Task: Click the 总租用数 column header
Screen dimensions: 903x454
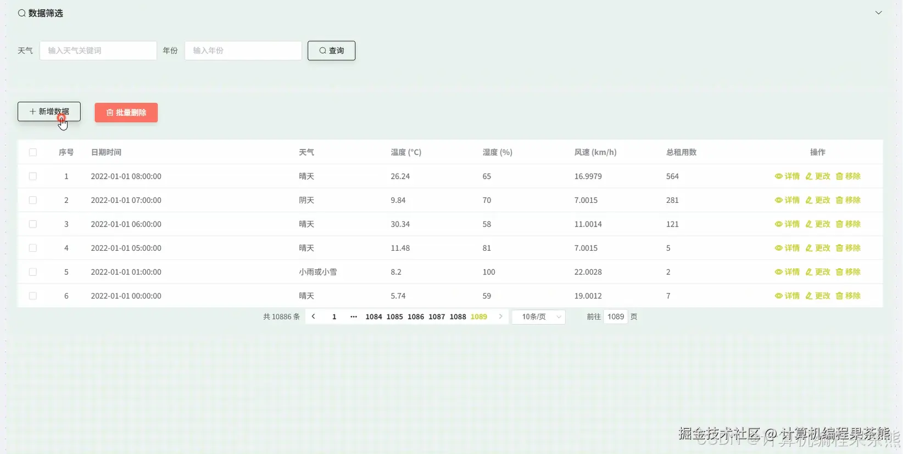Action: pos(681,152)
